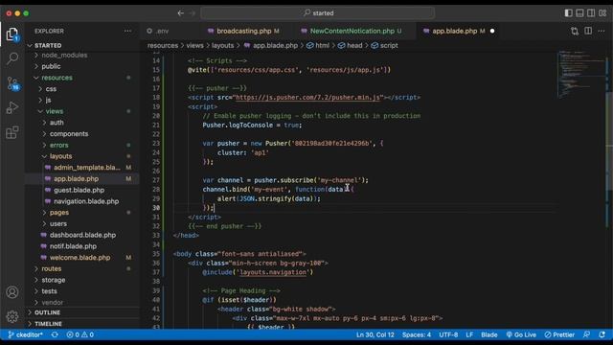Change language mode from Blade
The width and height of the screenshot is (613, 345).
pyautogui.click(x=489, y=334)
